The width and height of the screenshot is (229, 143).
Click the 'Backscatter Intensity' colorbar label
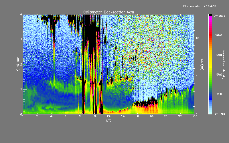[x=224, y=64]
